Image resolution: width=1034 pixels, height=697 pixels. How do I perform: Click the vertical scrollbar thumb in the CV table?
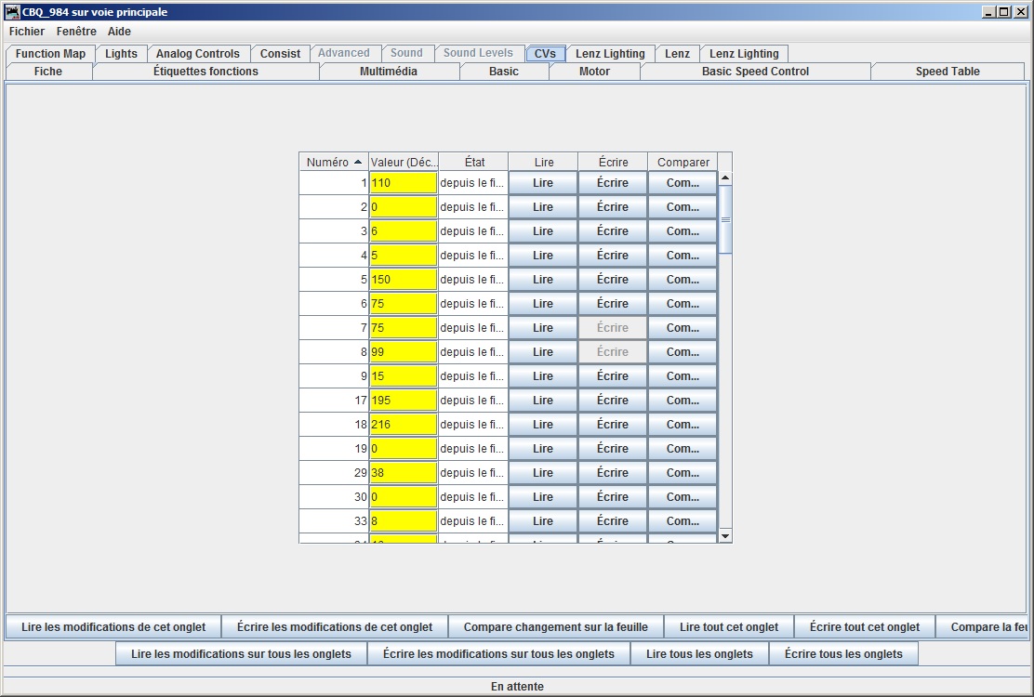(x=725, y=219)
